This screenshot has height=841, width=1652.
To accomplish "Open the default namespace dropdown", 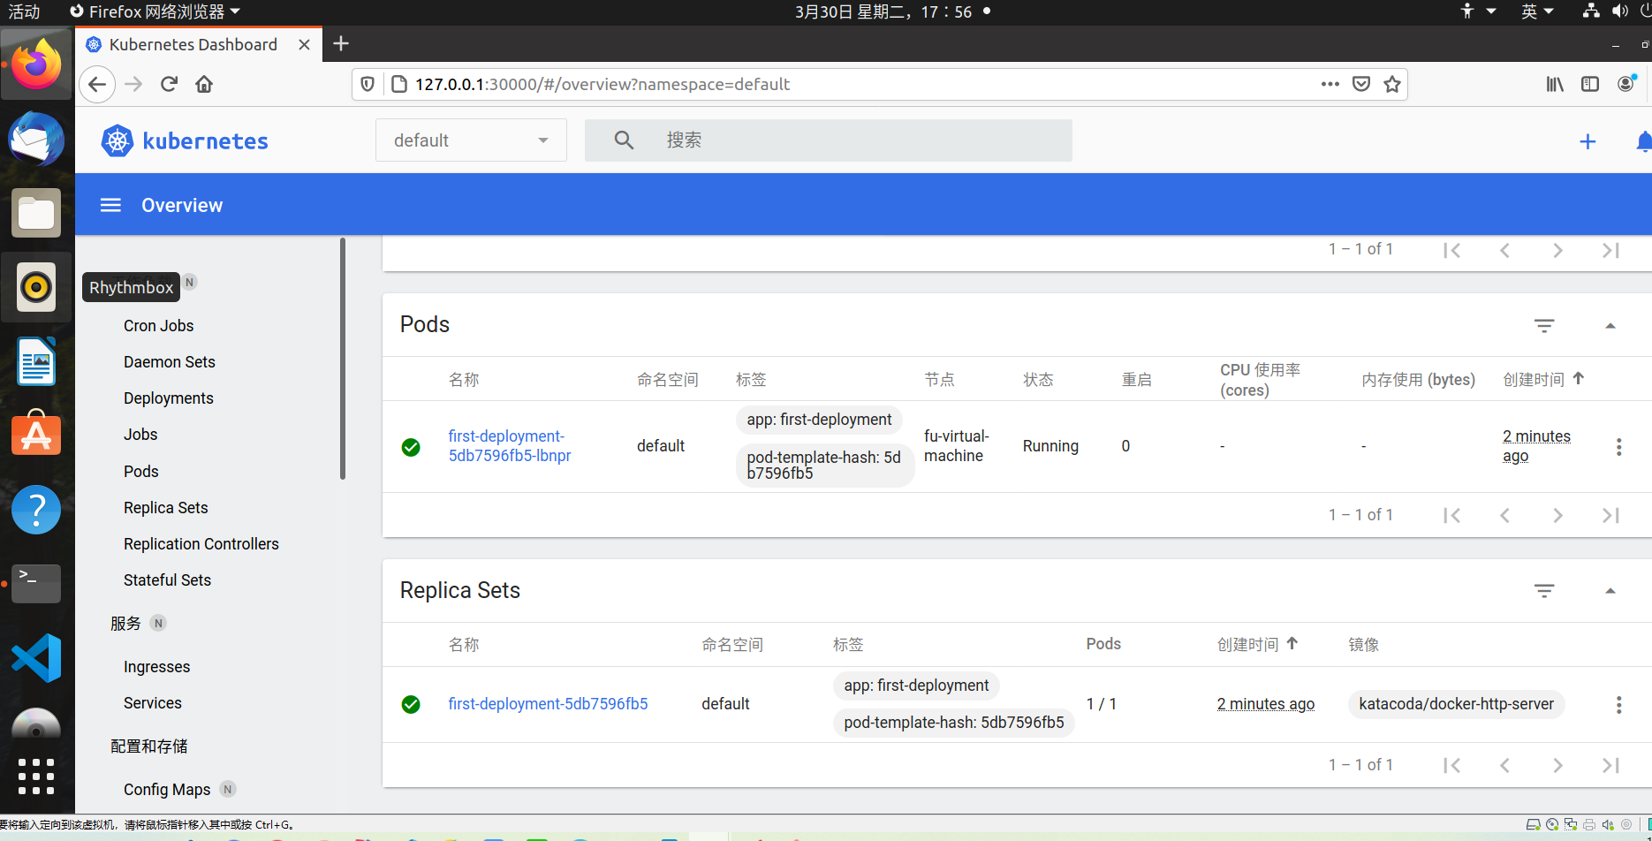I will (471, 140).
